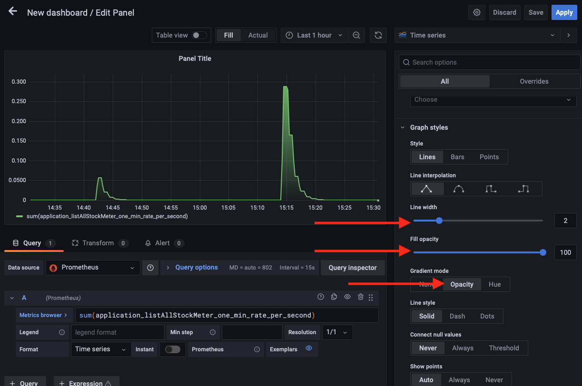Open Last 1 hour time picker
The image size is (582, 386).
click(x=314, y=35)
